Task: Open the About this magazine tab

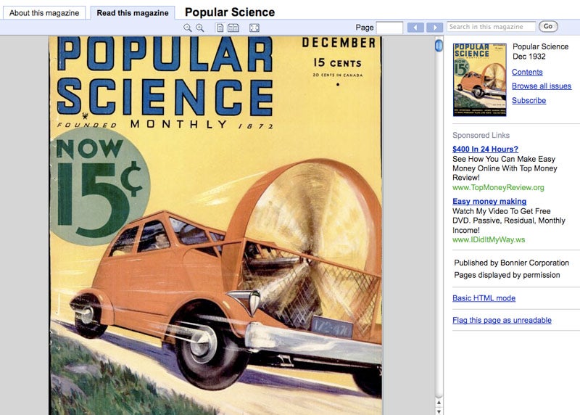Action: click(44, 13)
